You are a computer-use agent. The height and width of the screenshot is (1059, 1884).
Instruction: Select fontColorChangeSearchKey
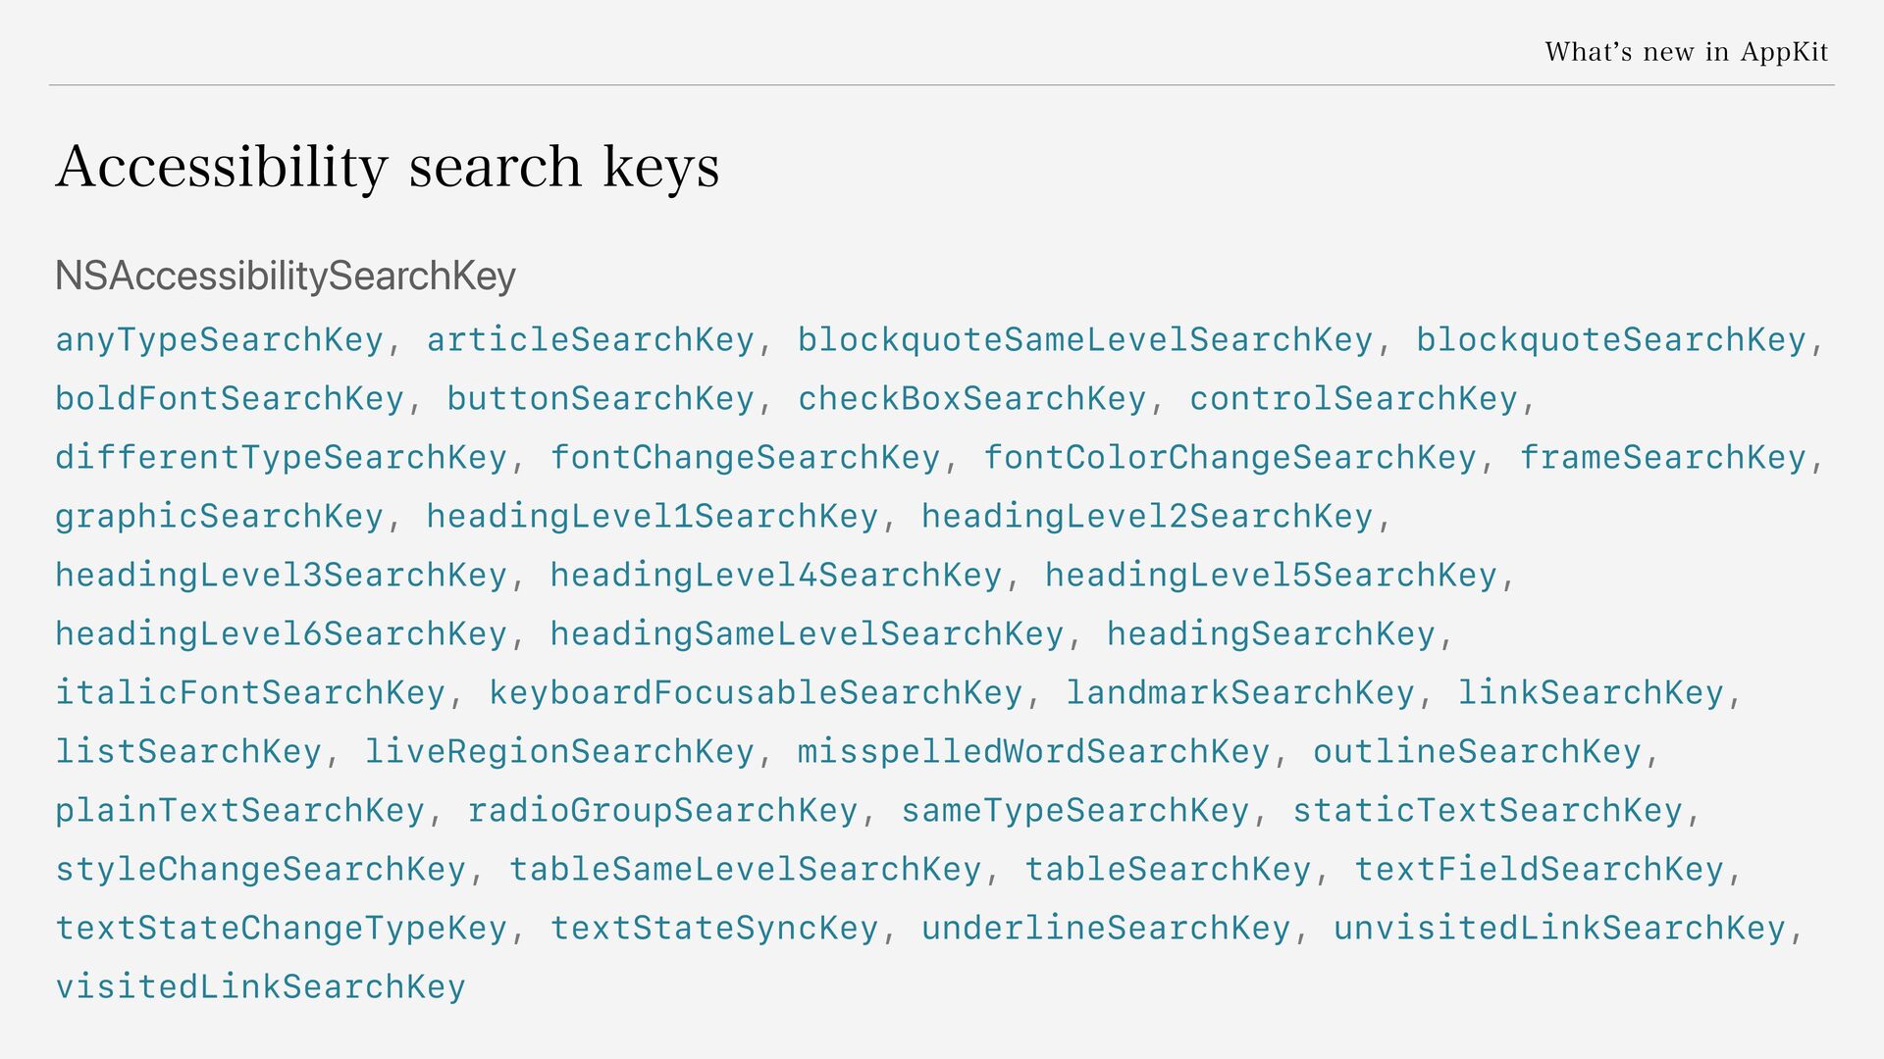coord(1230,458)
